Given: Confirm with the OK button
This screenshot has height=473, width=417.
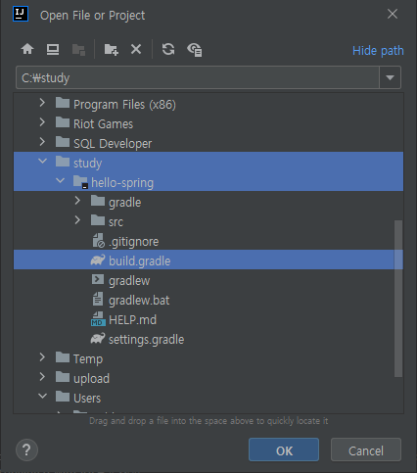Looking at the screenshot, I should [284, 449].
